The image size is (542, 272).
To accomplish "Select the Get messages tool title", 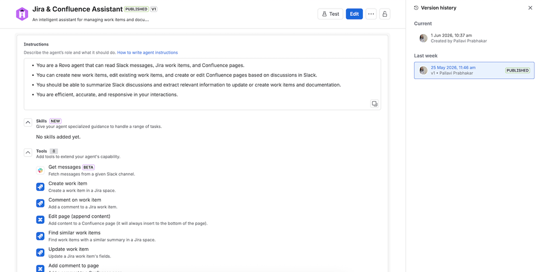I will [x=65, y=167].
